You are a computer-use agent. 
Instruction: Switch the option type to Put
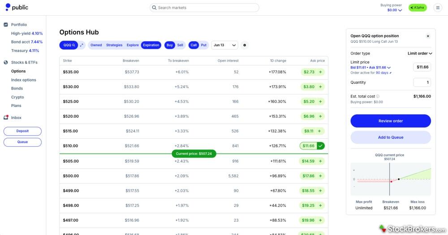(203, 45)
